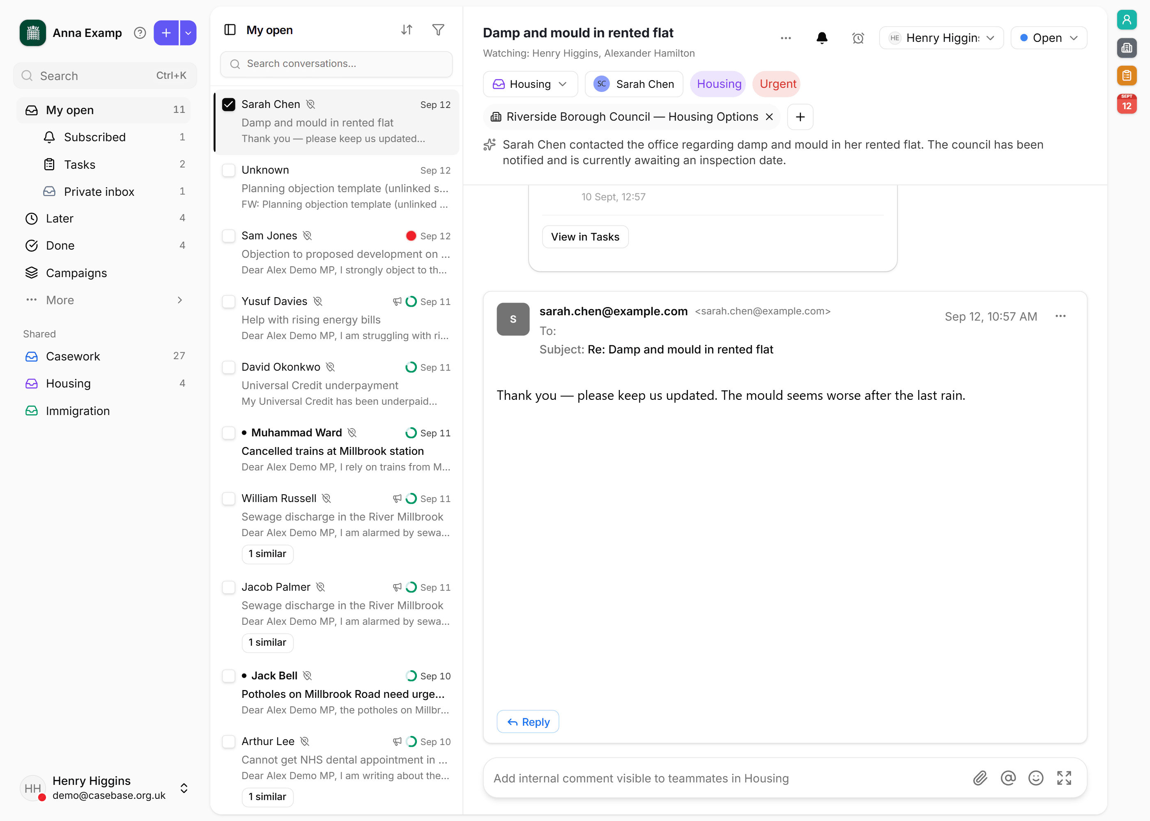Click the attach file paperclip icon
The width and height of the screenshot is (1150, 821).
(x=980, y=778)
